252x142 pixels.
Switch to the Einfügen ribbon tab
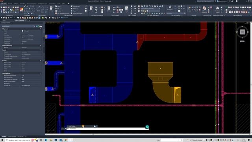tap(16, 4)
